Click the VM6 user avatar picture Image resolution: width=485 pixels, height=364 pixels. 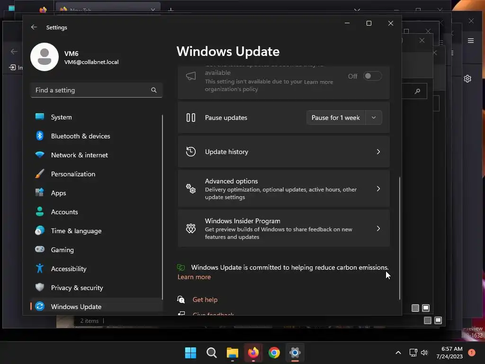(x=45, y=57)
